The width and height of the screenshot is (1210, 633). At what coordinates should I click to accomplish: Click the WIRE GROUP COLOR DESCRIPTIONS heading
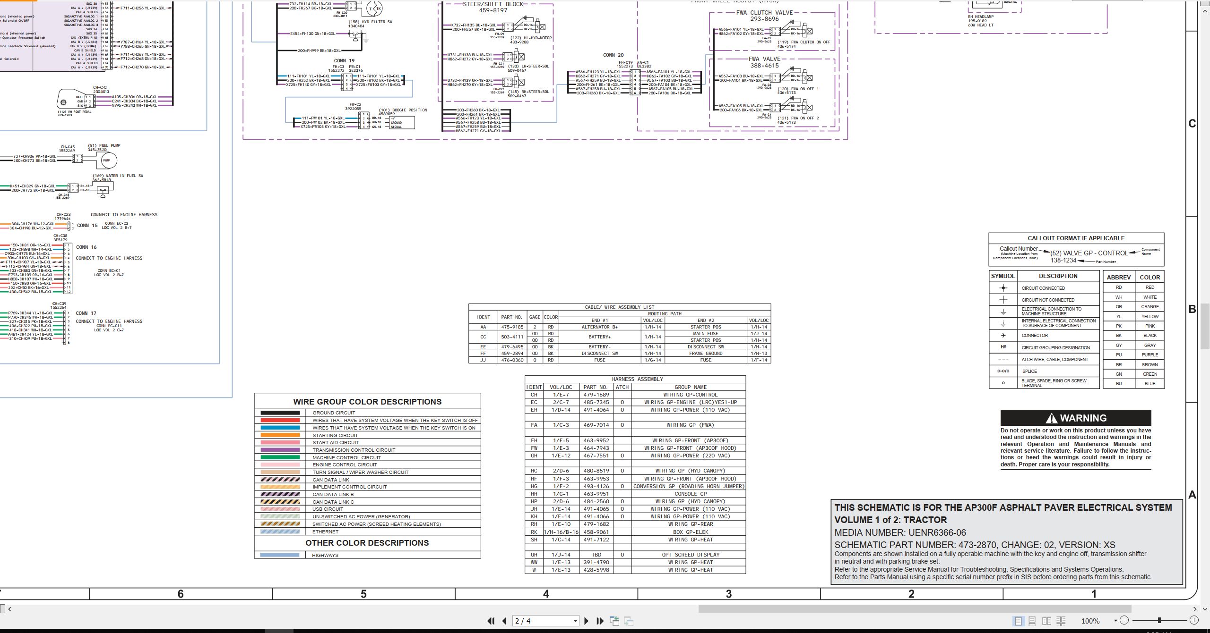click(367, 402)
